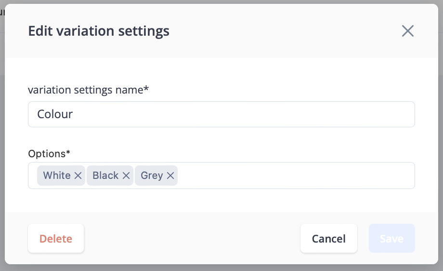Click the Options field label
443x271 pixels.
49,154
